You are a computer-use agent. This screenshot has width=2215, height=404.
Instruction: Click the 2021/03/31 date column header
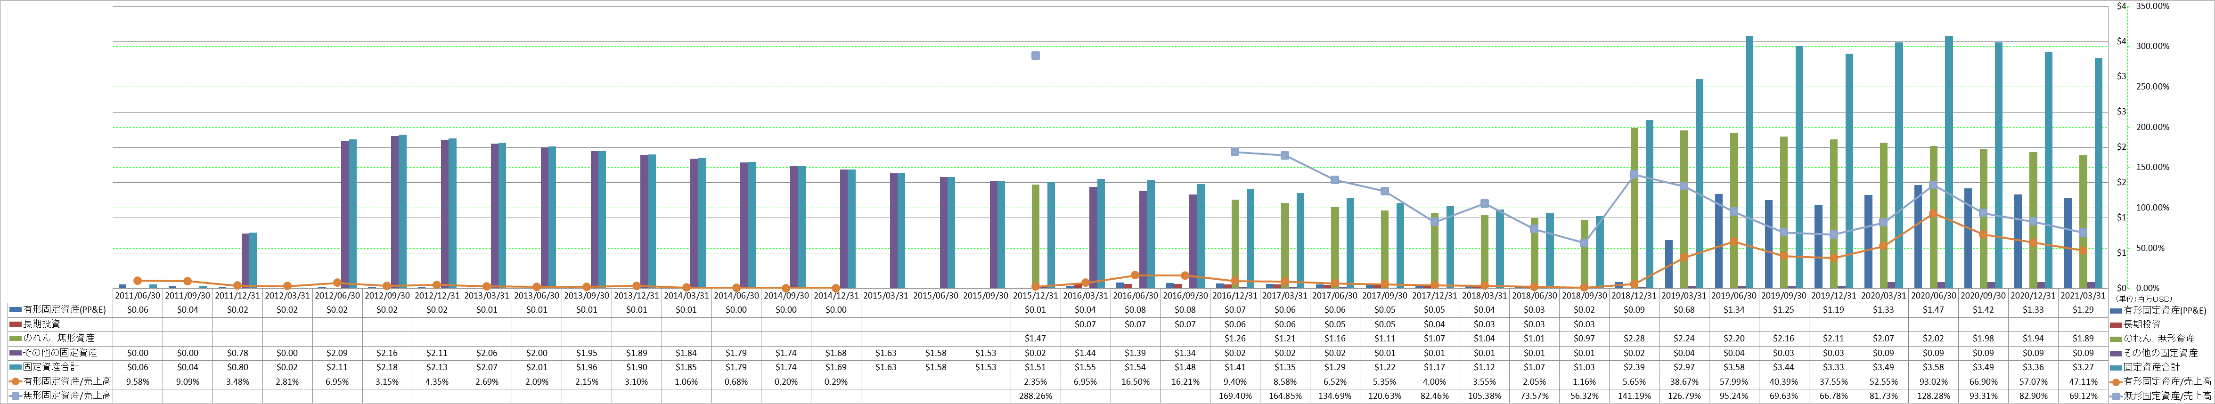[2083, 295]
